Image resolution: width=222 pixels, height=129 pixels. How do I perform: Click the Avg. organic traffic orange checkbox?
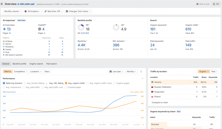pos(66,83)
